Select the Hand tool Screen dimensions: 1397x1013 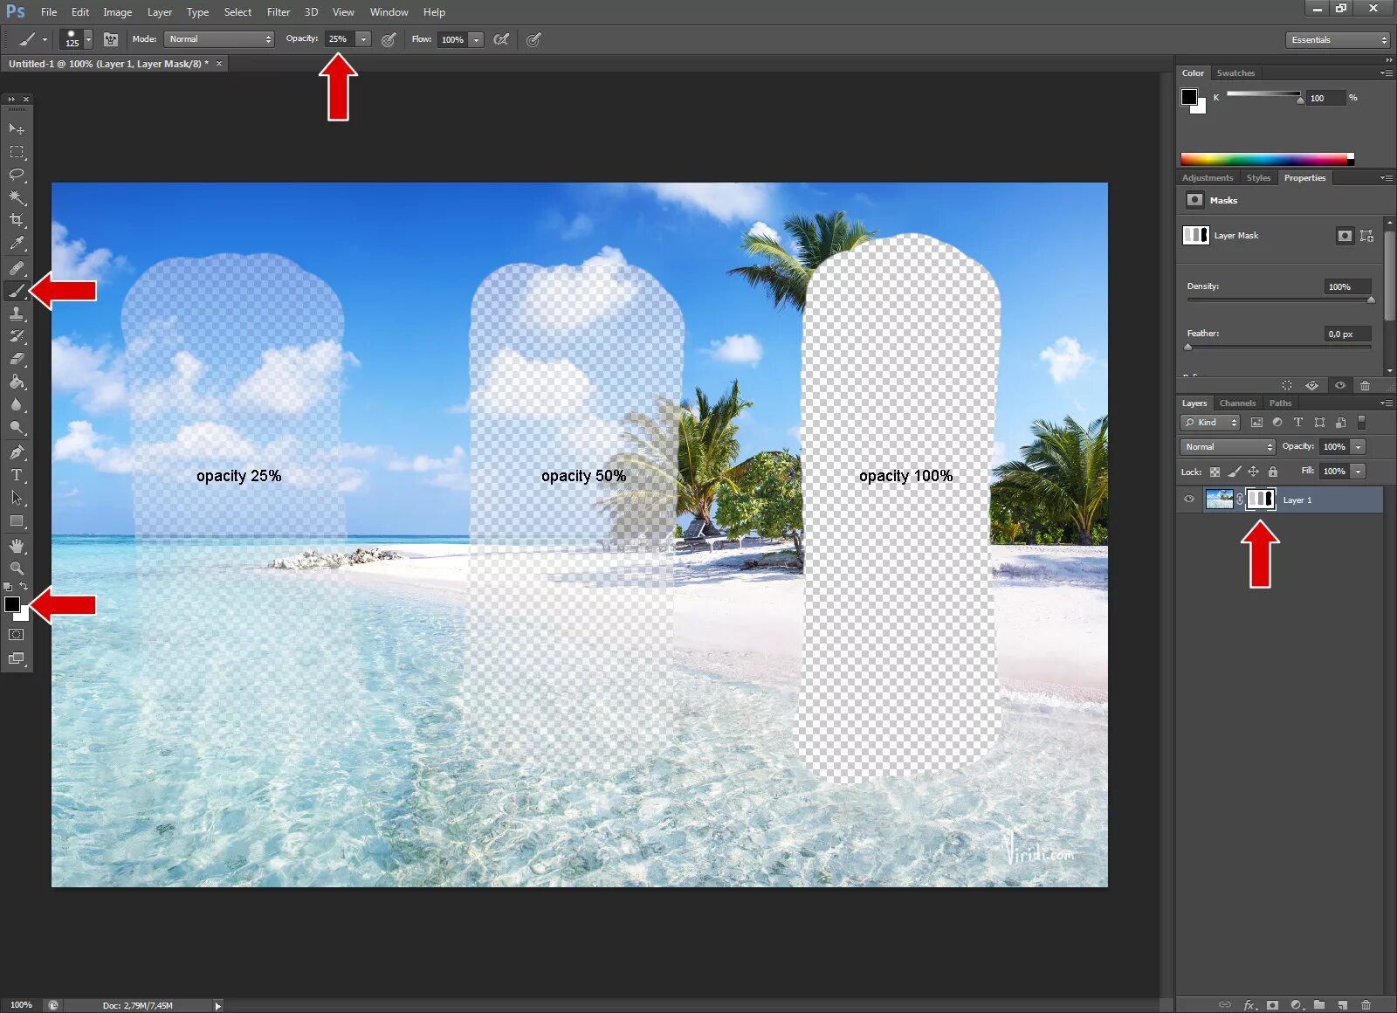click(x=17, y=546)
